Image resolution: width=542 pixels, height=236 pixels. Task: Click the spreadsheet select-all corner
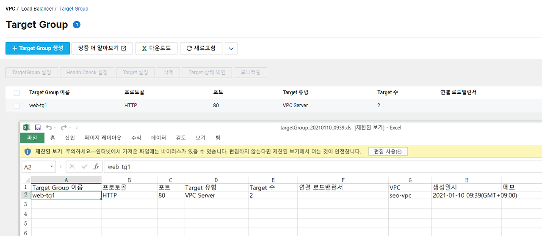(25, 180)
